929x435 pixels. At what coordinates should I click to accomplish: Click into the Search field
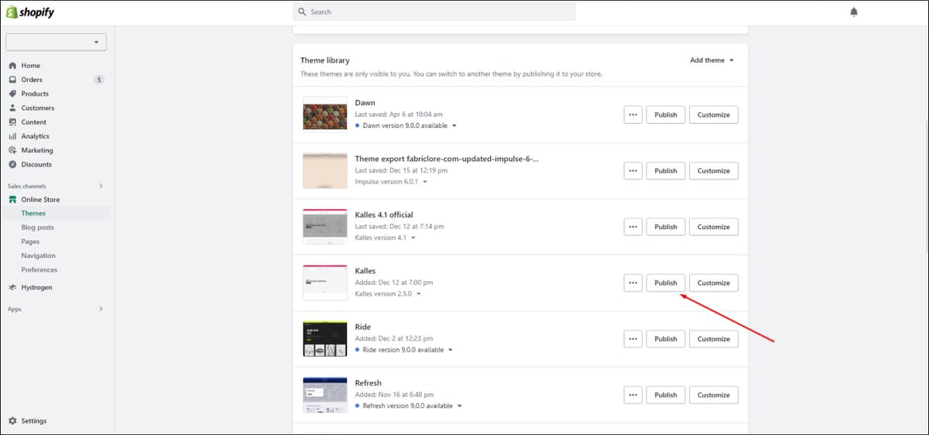(434, 12)
